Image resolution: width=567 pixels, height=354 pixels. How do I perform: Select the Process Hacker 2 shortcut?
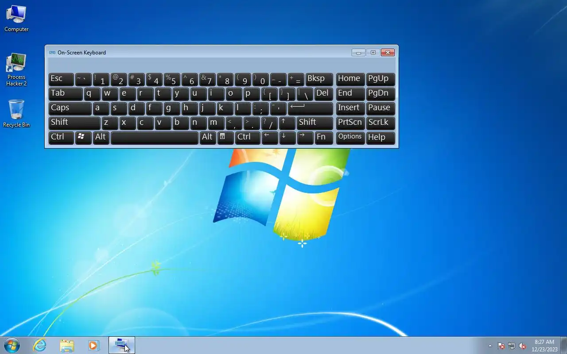pos(16,69)
